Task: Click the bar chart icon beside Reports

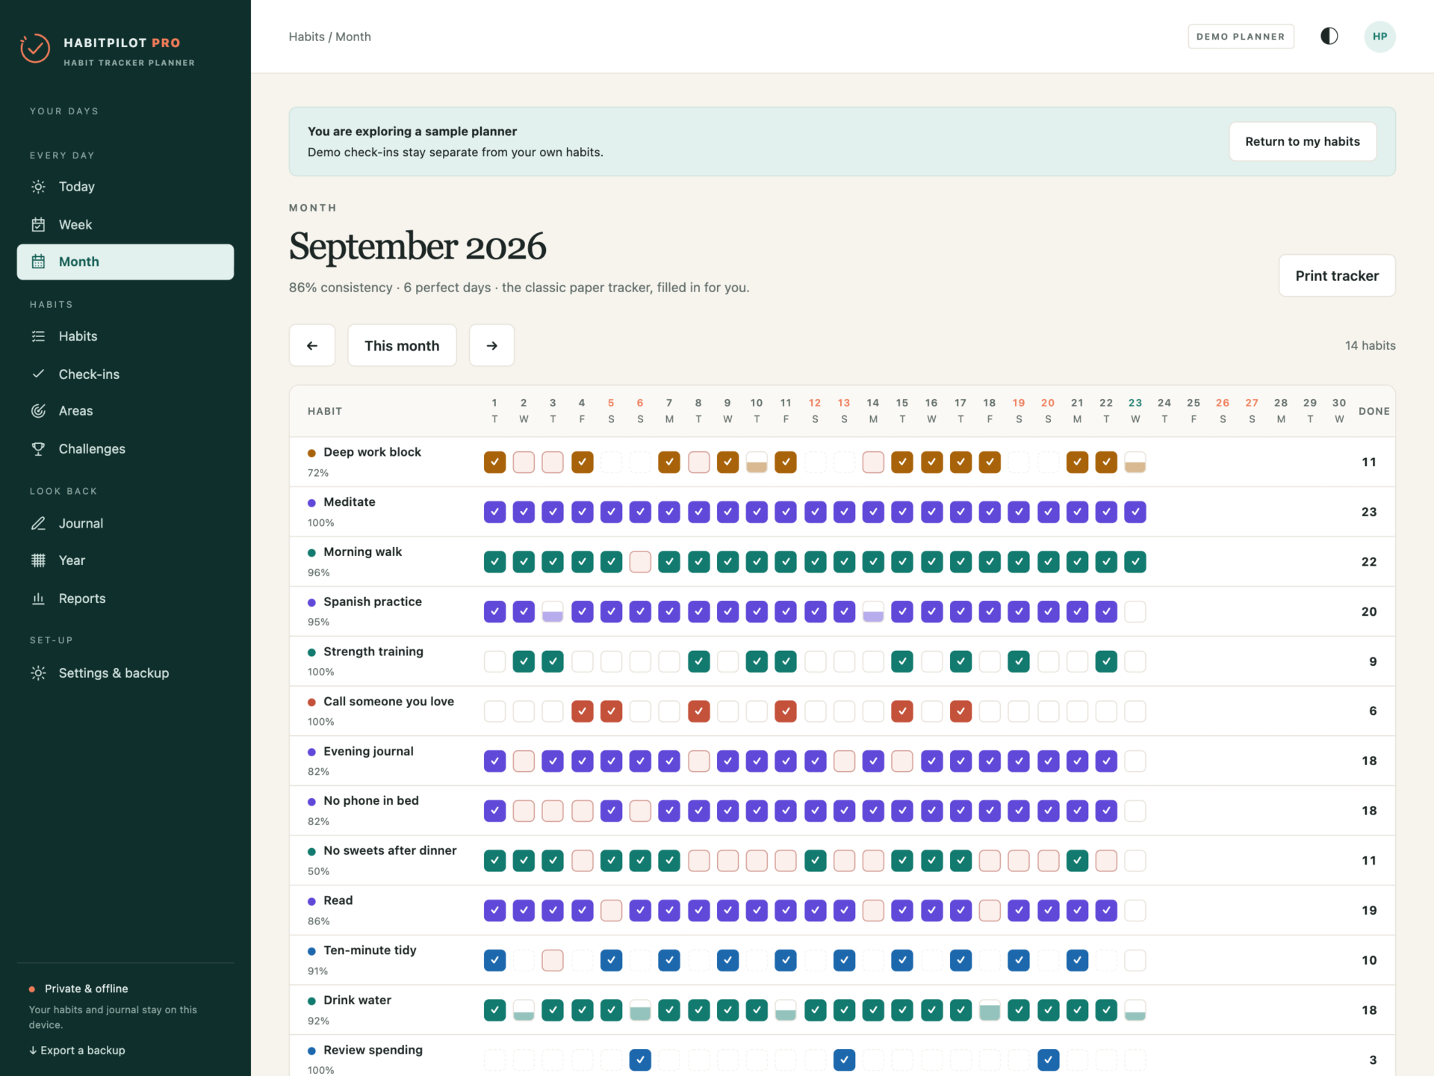Action: tap(38, 599)
